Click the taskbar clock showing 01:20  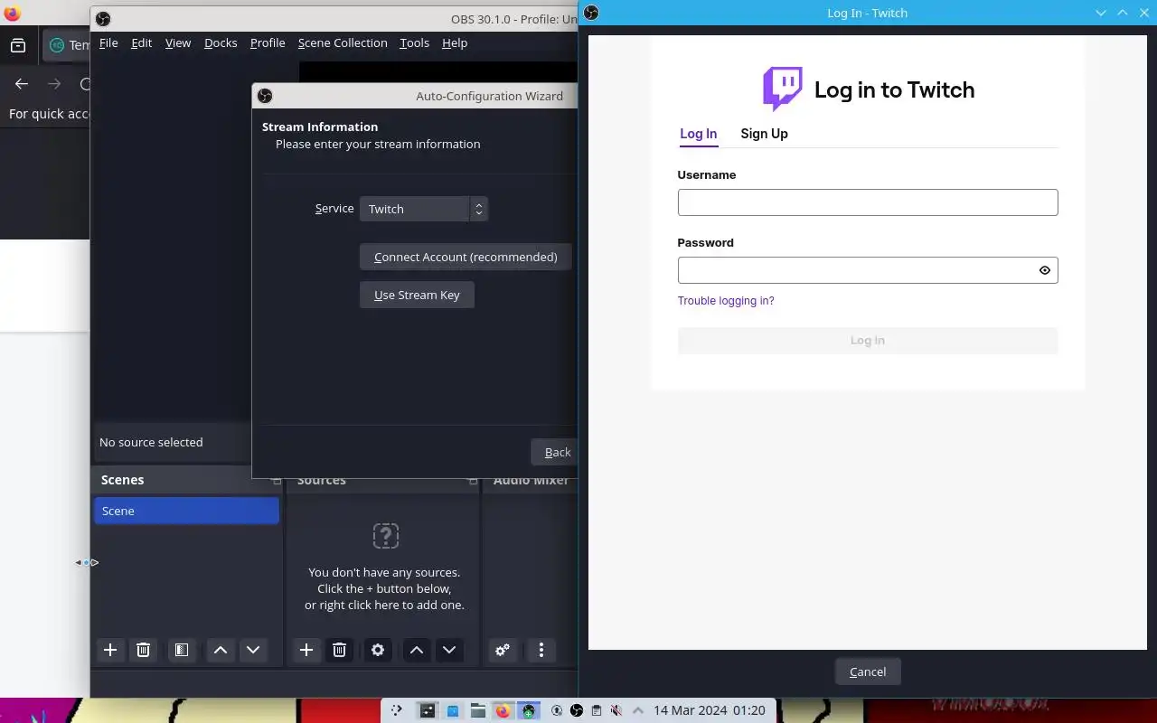[710, 710]
